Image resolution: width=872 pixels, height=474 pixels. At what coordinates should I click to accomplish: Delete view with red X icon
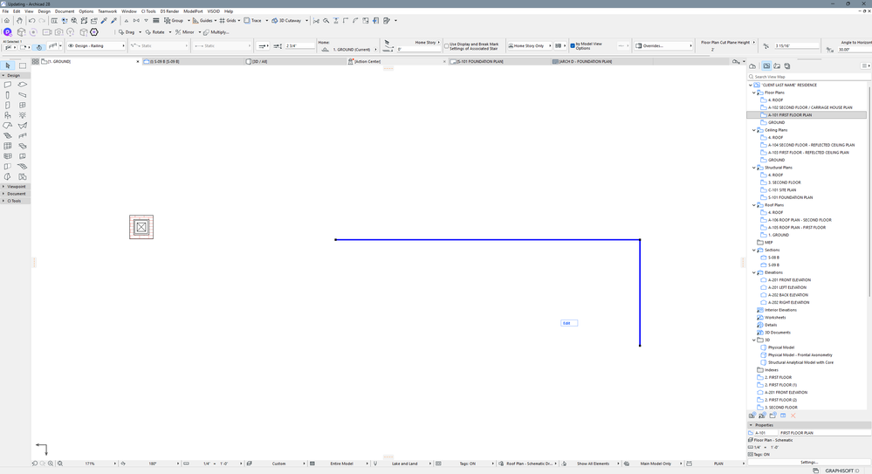793,416
